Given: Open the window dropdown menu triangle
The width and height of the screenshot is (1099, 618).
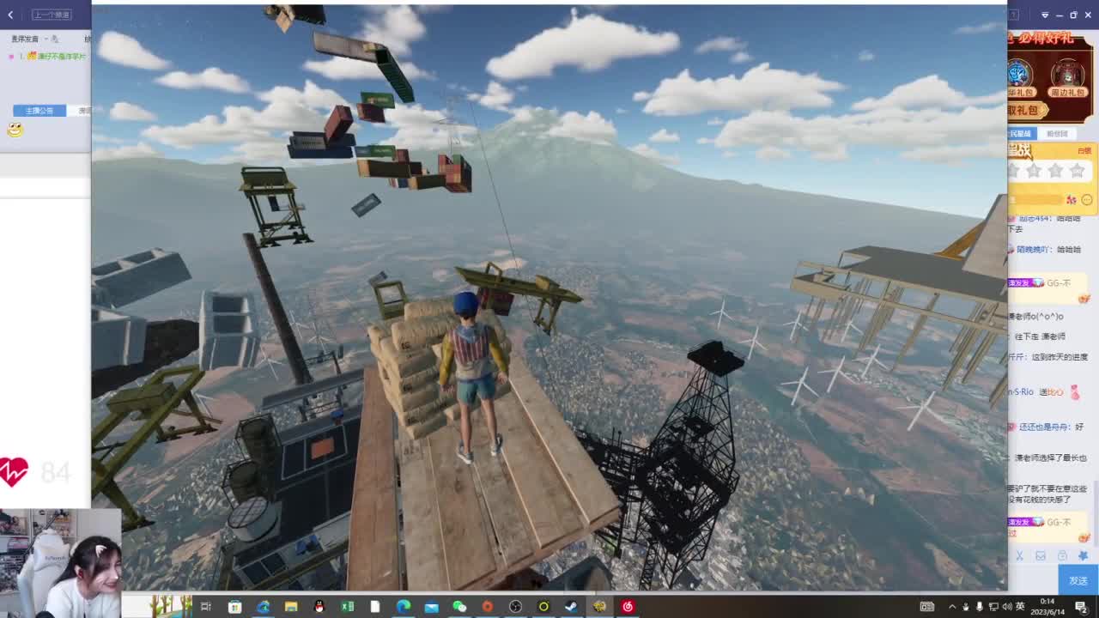Looking at the screenshot, I should coord(1045,15).
